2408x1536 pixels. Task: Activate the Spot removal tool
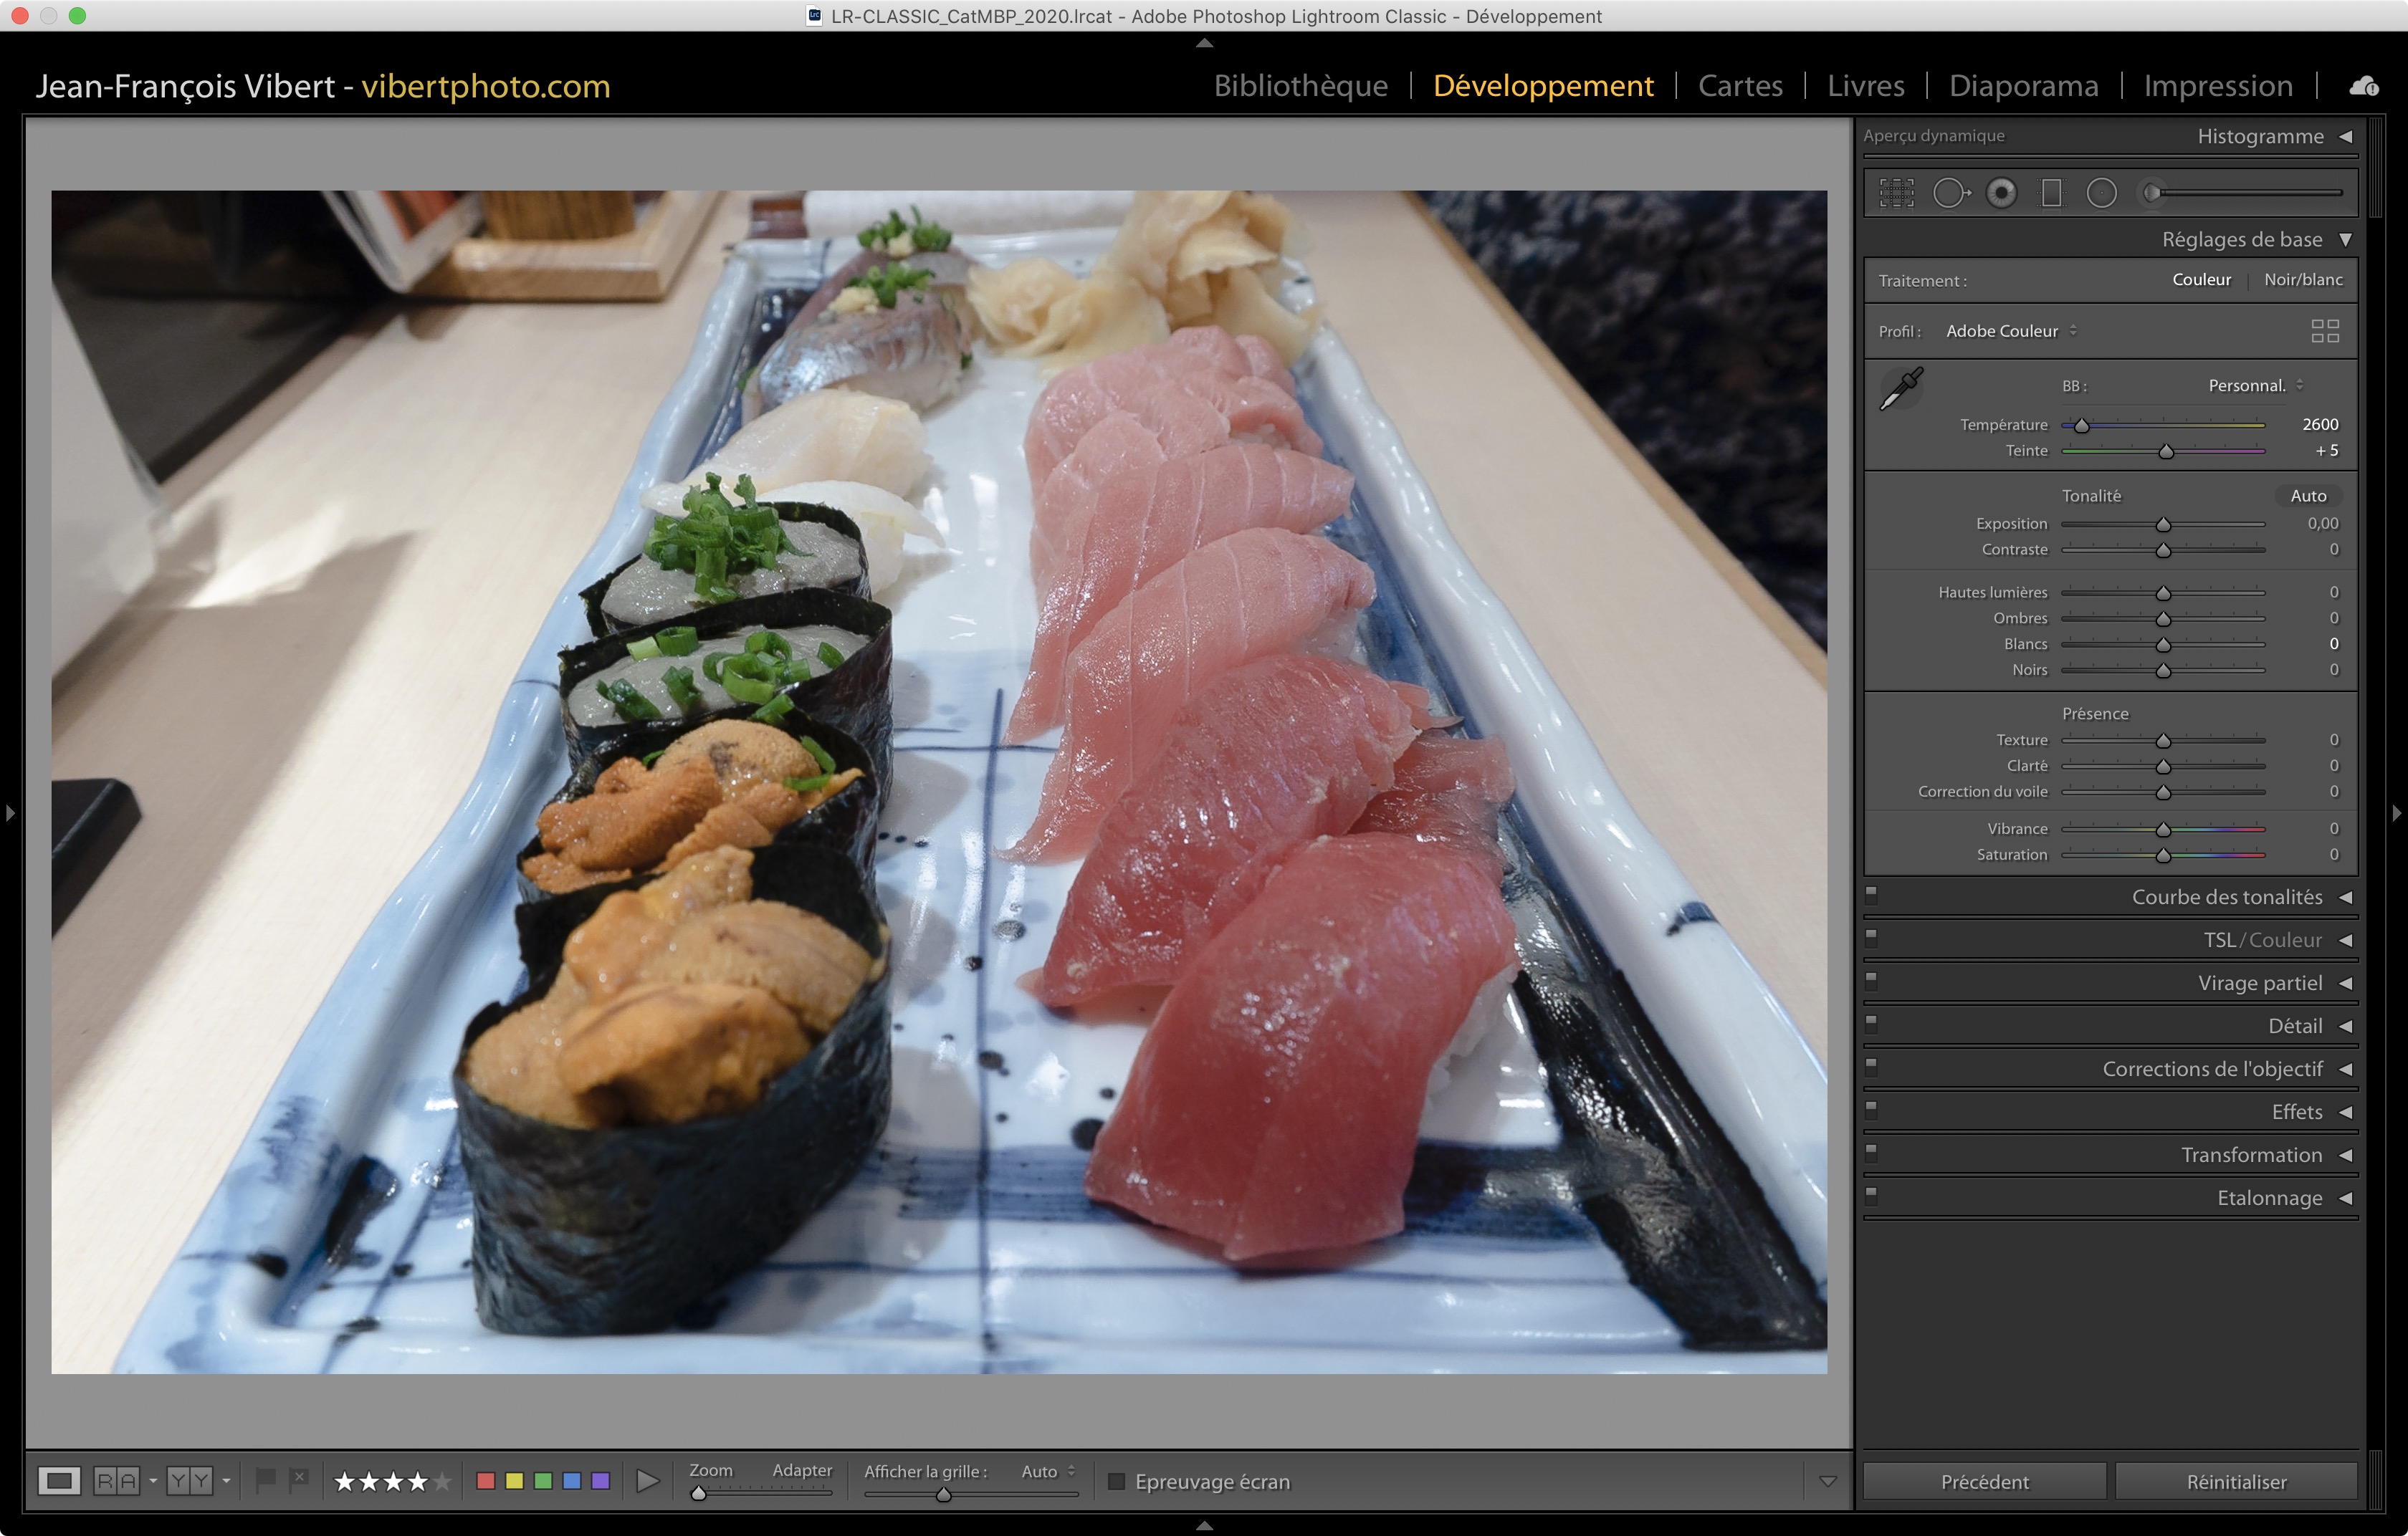[x=1950, y=193]
